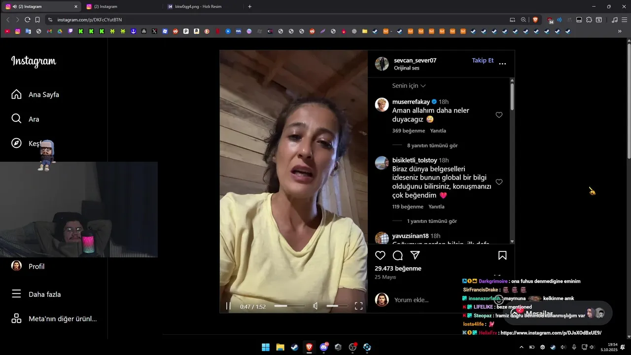Open Gmail bookmark in bookmarks bar

click(49, 31)
